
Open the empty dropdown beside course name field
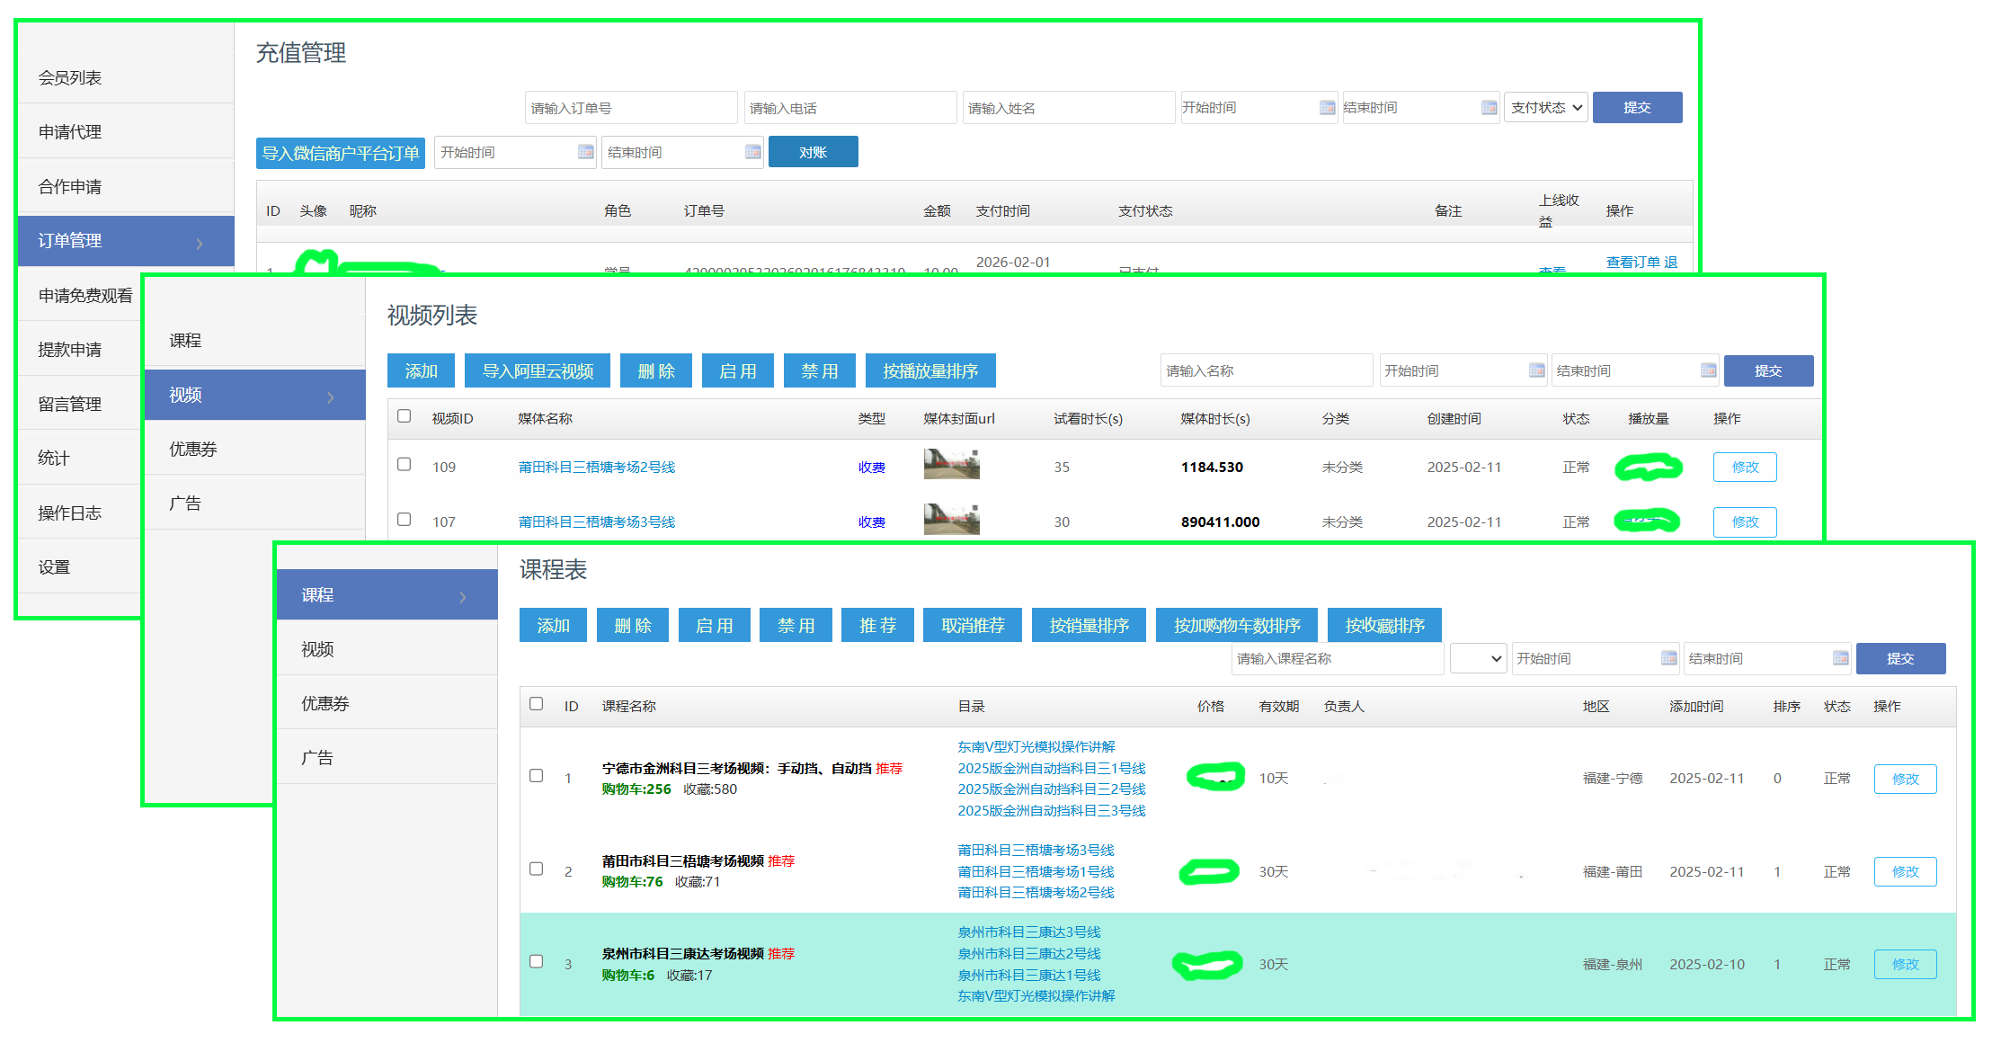pyautogui.click(x=1478, y=658)
